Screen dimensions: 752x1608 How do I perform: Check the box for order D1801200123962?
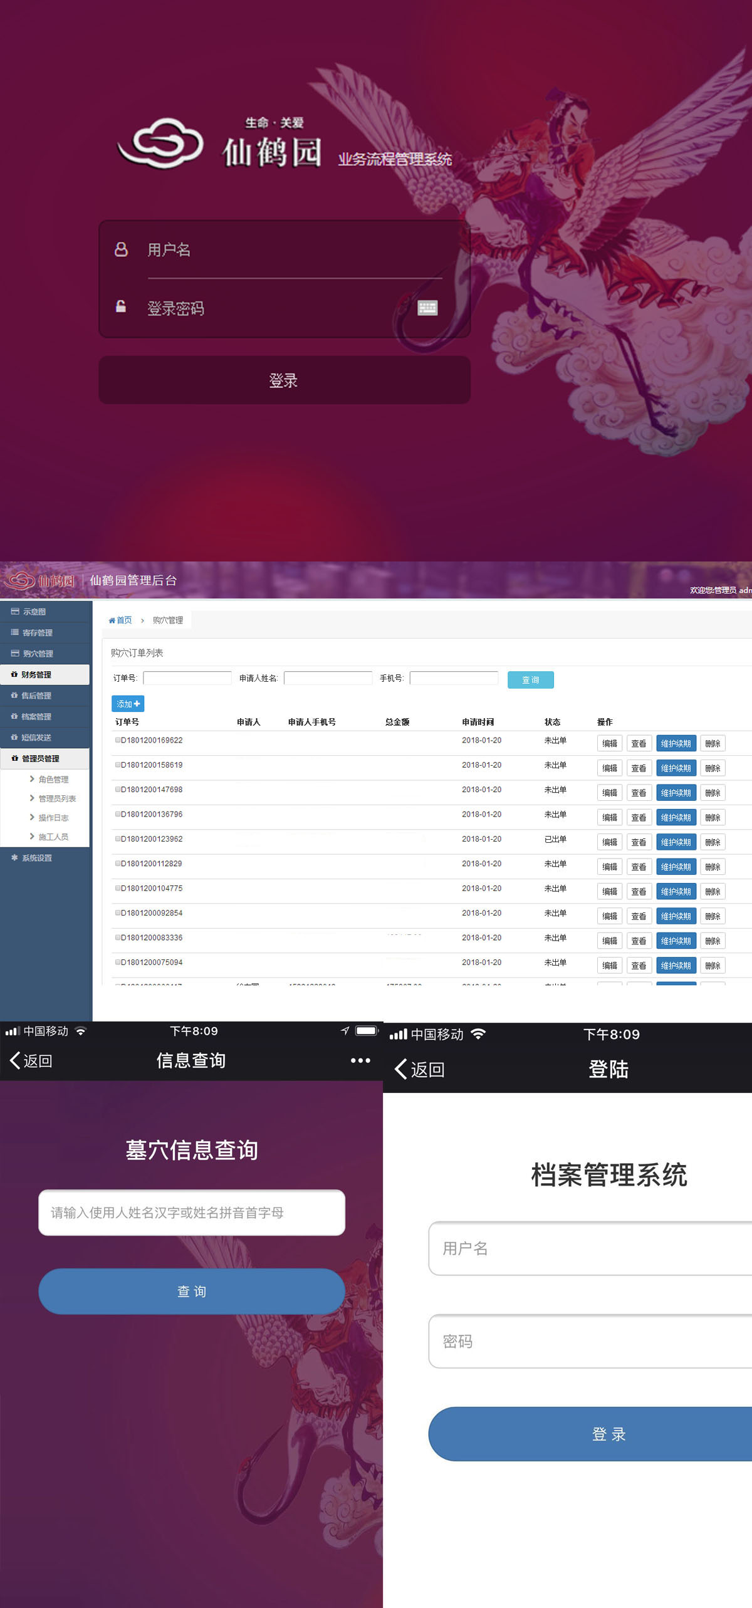[x=118, y=838]
